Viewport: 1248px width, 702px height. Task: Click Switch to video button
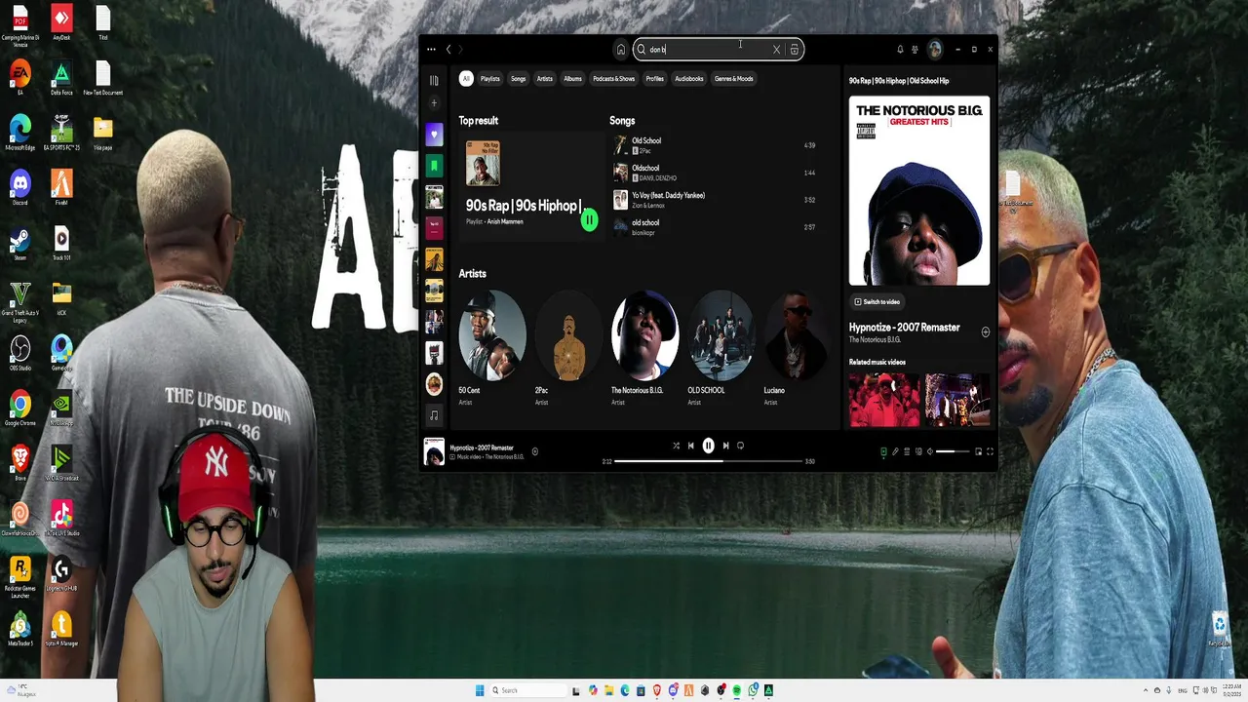(877, 302)
